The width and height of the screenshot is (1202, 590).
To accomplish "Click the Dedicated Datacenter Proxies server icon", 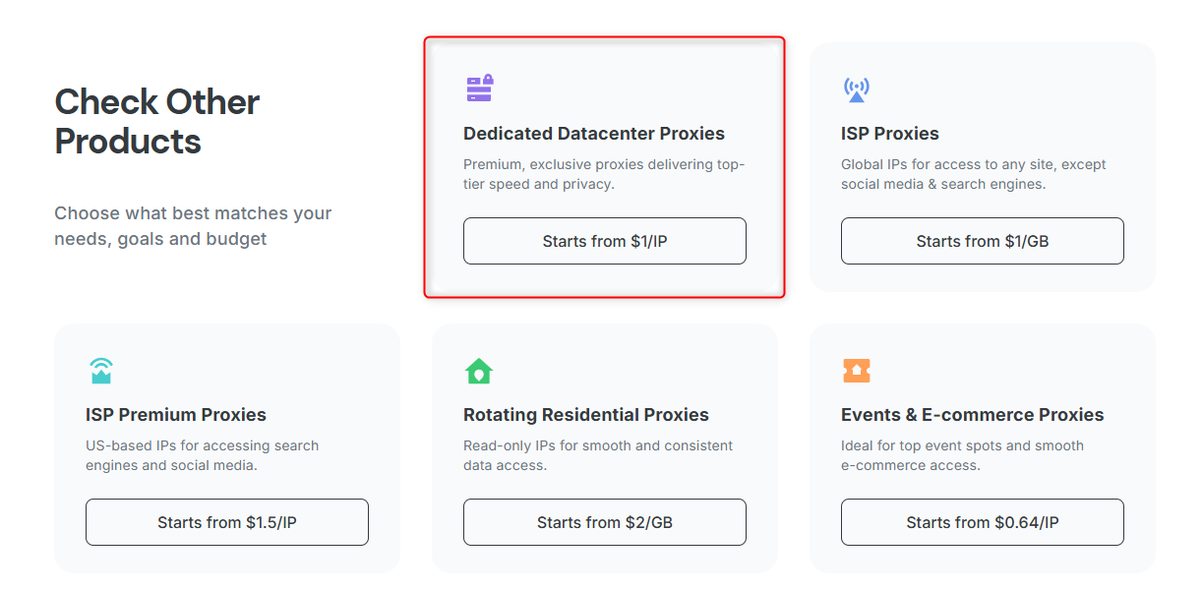I will (479, 88).
